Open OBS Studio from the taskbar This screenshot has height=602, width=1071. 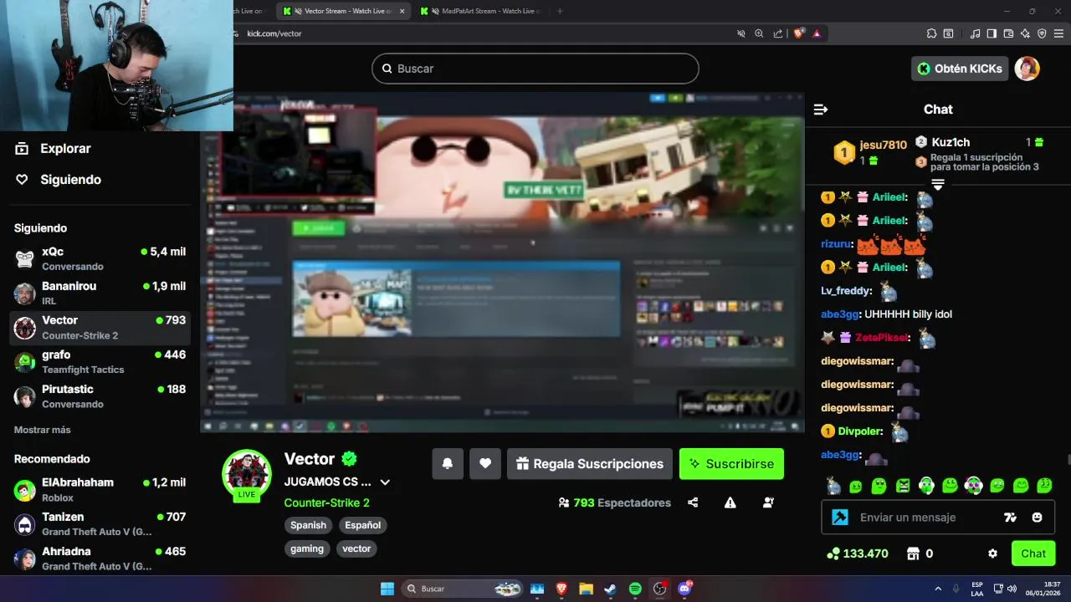point(660,589)
